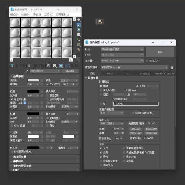Click Assign Material to Selection icon
Image resolution: width=185 pixels, height=185 pixels.
(23, 66)
